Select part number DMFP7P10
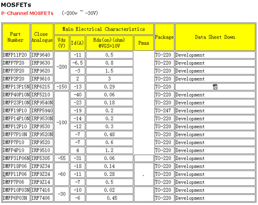This screenshot has height=205, width=258. [13, 142]
